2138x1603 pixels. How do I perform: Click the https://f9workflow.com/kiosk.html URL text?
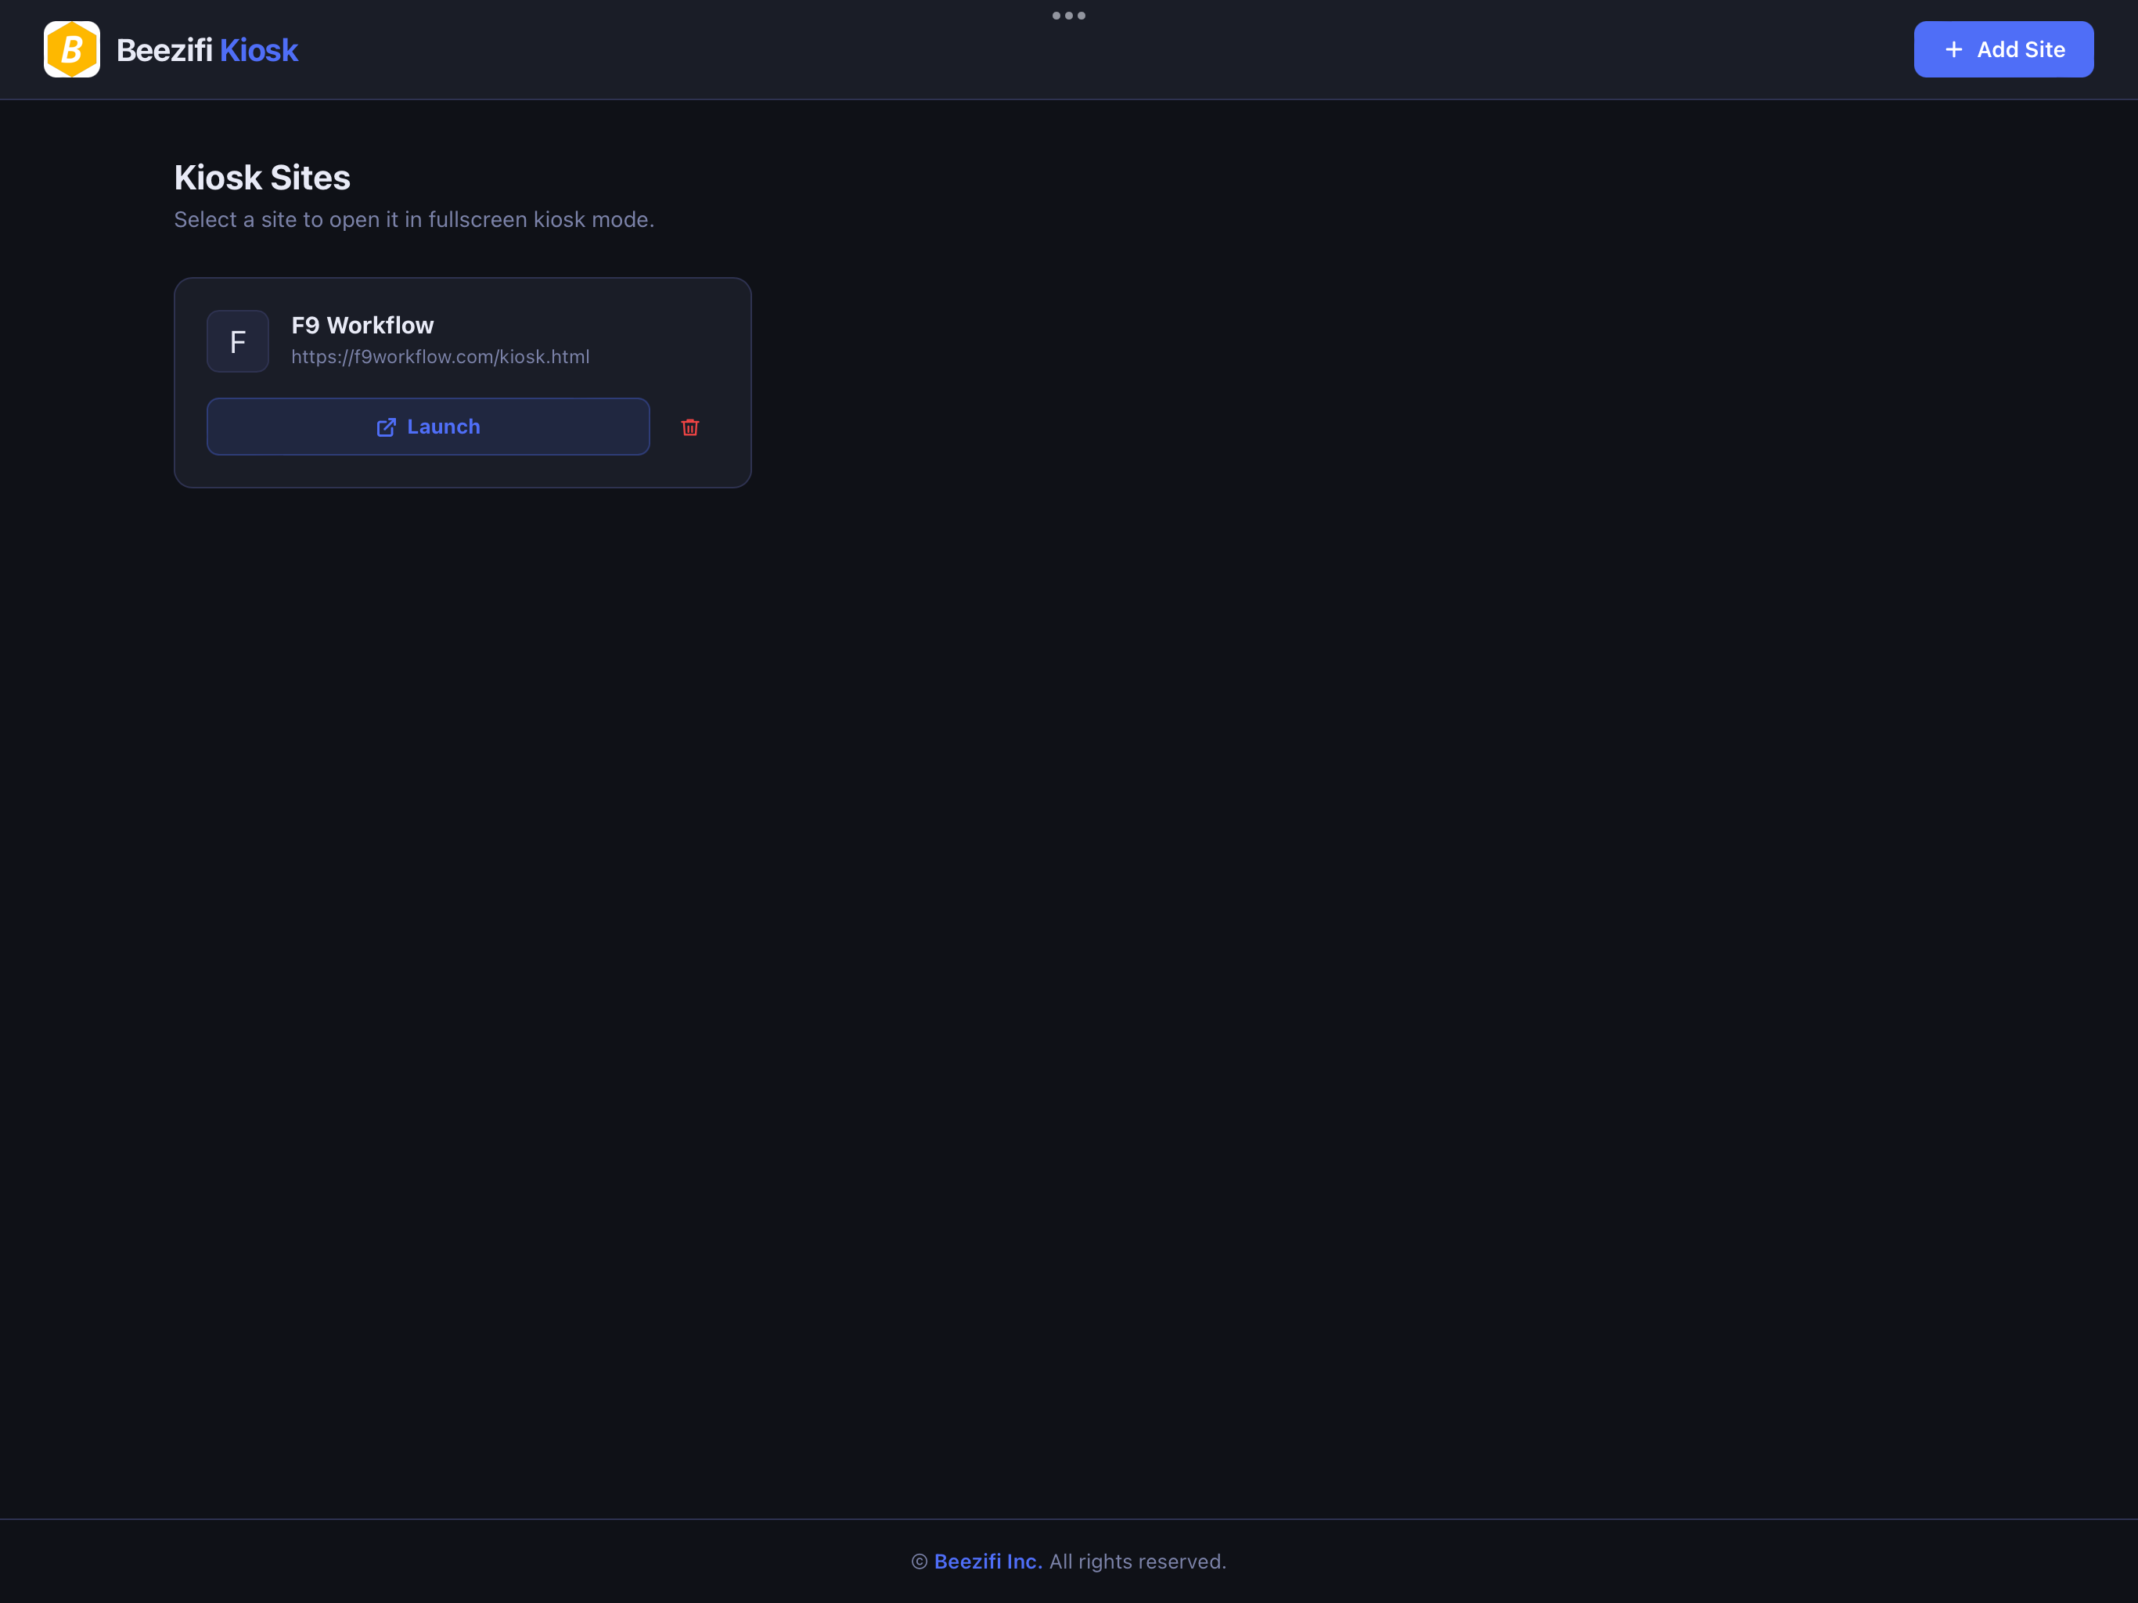pyautogui.click(x=441, y=357)
